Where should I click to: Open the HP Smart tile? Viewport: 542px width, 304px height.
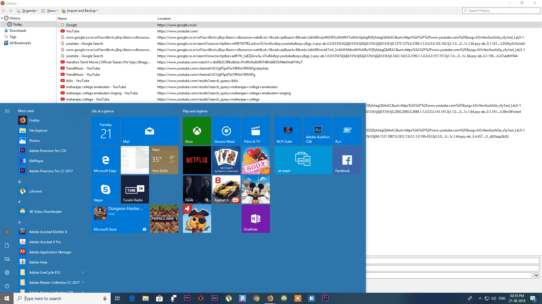(x=303, y=160)
